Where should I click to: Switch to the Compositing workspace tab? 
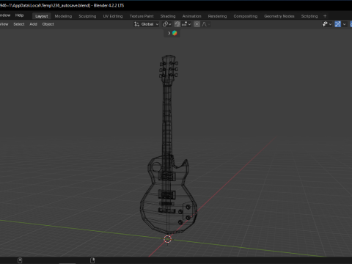click(x=246, y=16)
